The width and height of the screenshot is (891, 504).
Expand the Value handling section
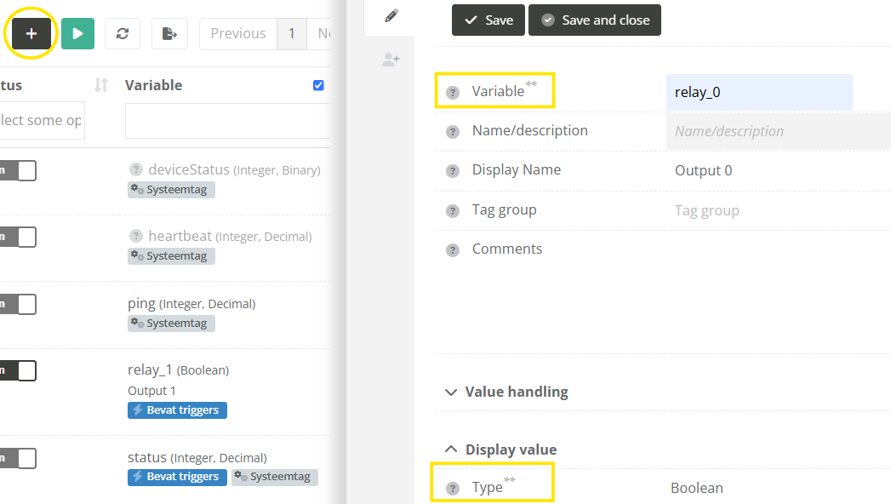click(x=506, y=392)
